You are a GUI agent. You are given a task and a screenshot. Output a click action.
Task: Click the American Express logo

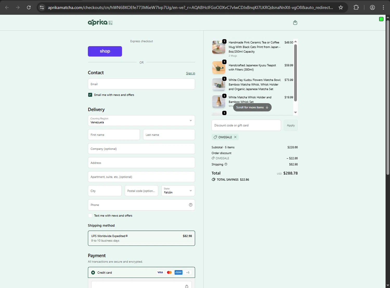178,272
